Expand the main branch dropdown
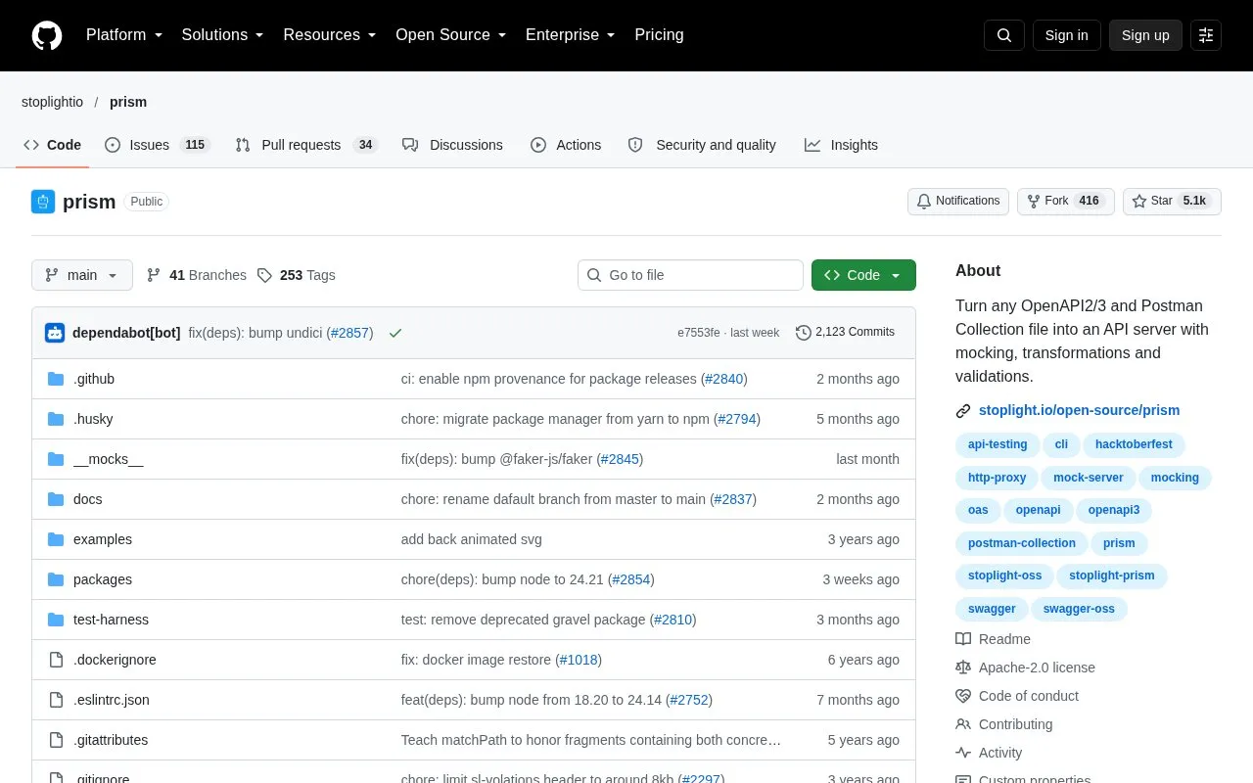The height and width of the screenshot is (783, 1253). tap(82, 275)
